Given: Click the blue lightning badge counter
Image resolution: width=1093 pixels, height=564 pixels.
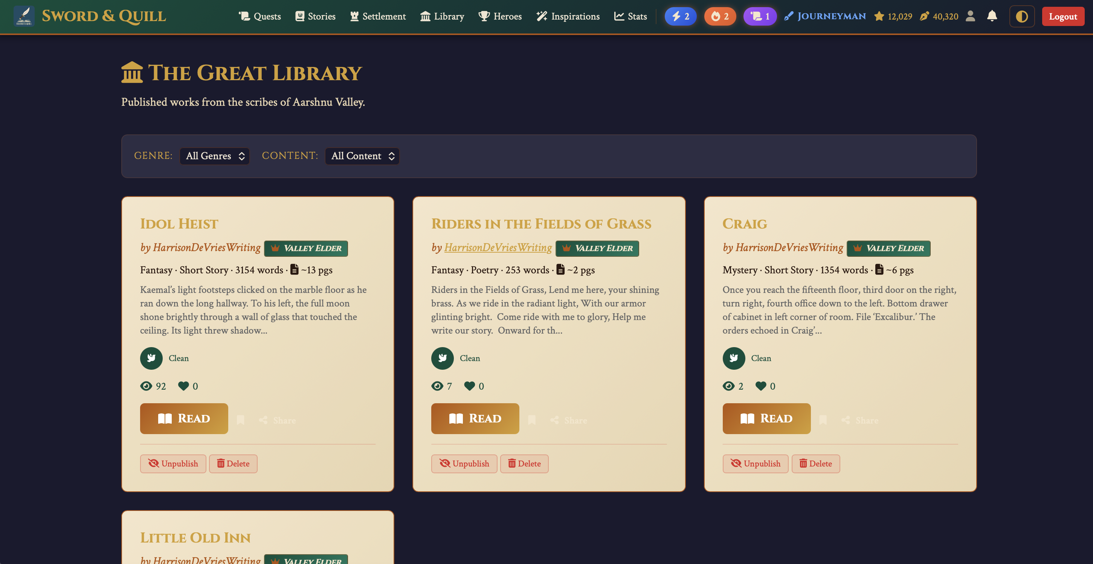Looking at the screenshot, I should [x=680, y=16].
